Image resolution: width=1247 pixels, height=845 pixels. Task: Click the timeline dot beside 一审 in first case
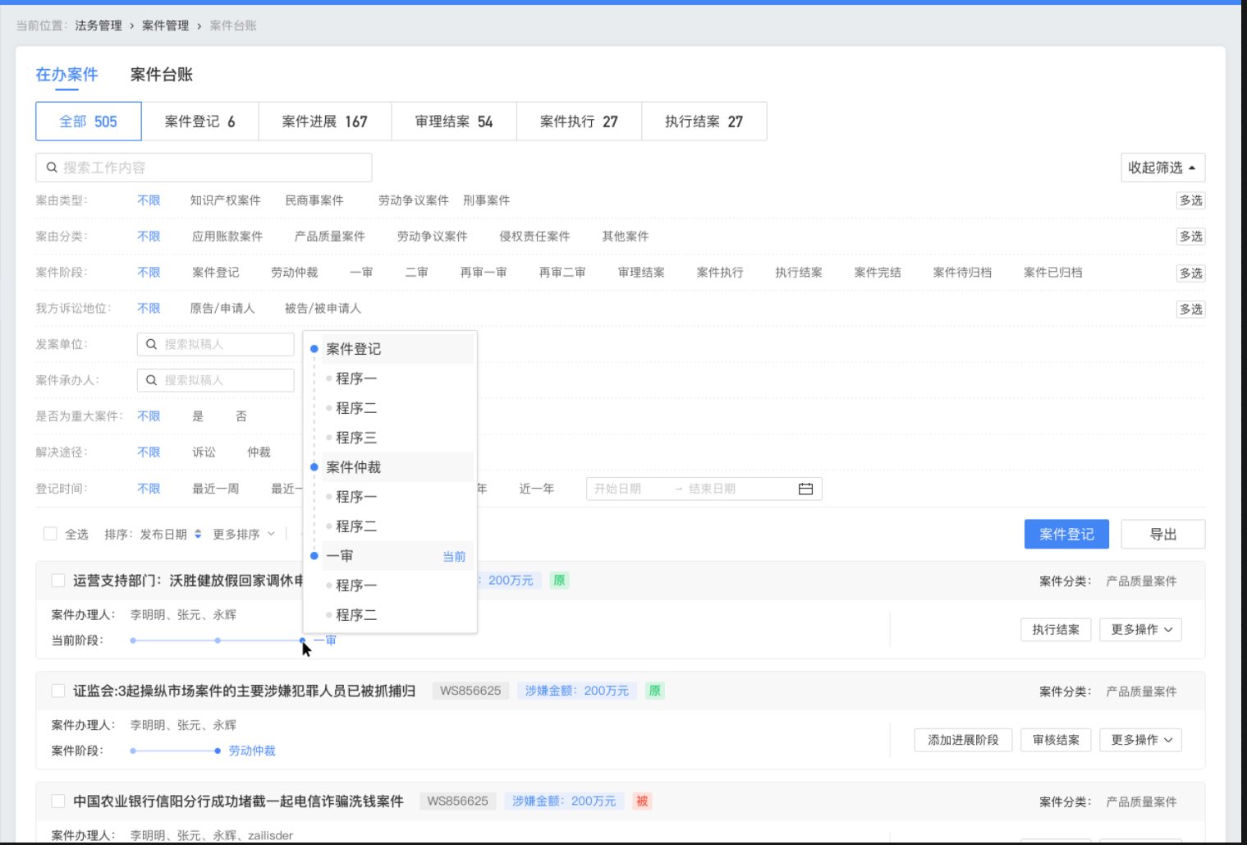303,641
